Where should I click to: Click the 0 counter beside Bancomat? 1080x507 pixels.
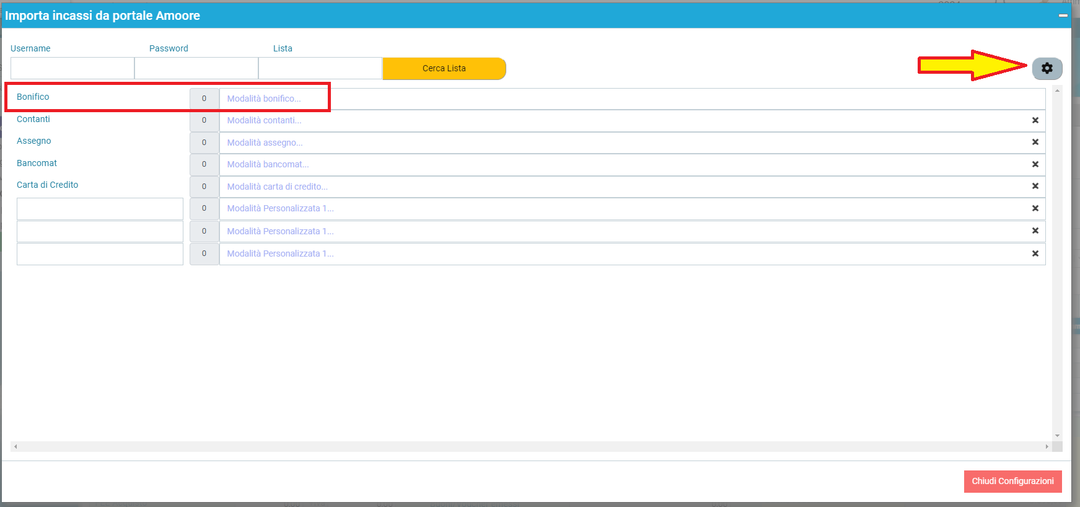[x=204, y=164]
